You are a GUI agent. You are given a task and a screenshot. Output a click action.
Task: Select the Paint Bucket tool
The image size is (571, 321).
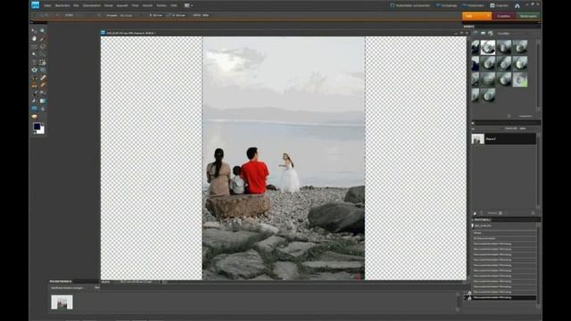point(34,101)
